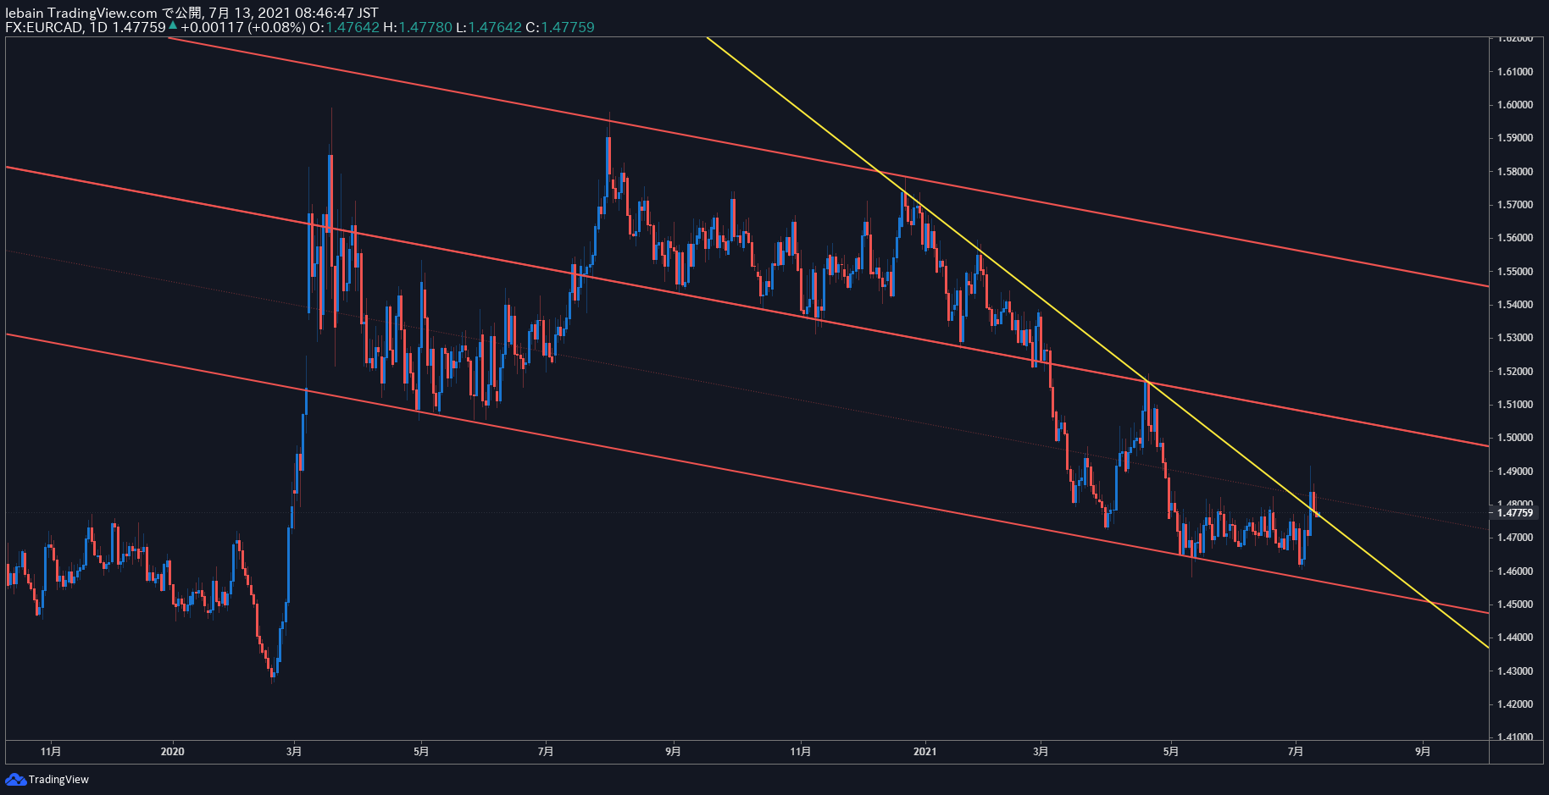Screen dimensions: 1549x795
Task: Click the 1.58000 price axis label
Action: pyautogui.click(x=1515, y=172)
